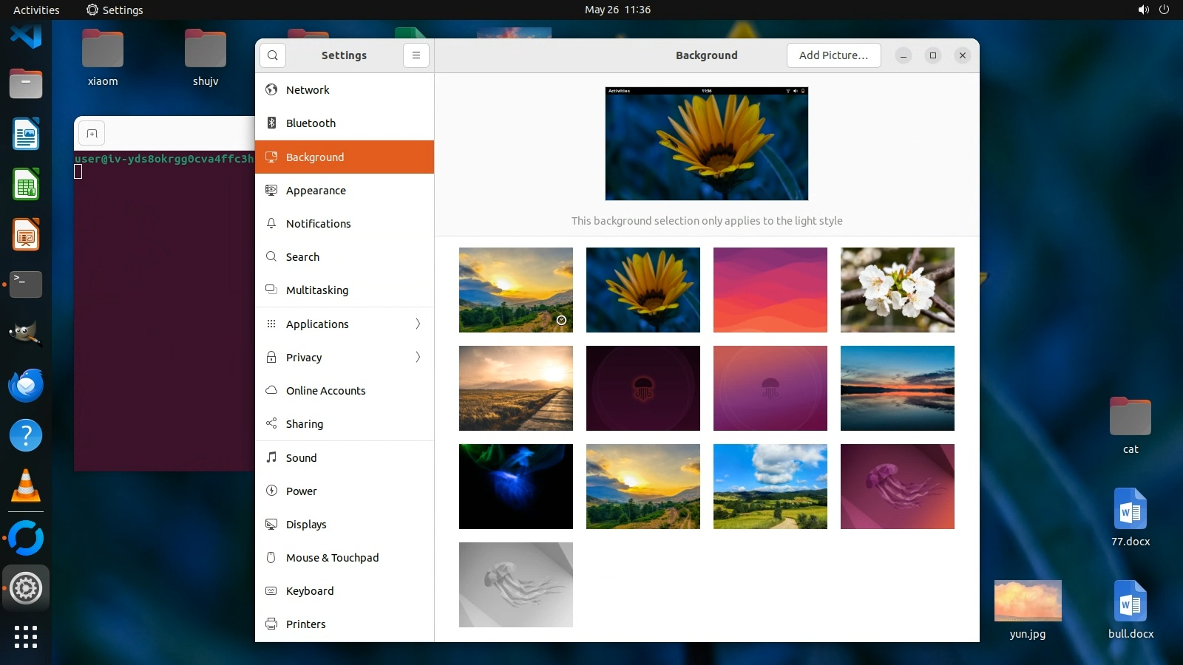Click the Add Picture button

tap(833, 55)
